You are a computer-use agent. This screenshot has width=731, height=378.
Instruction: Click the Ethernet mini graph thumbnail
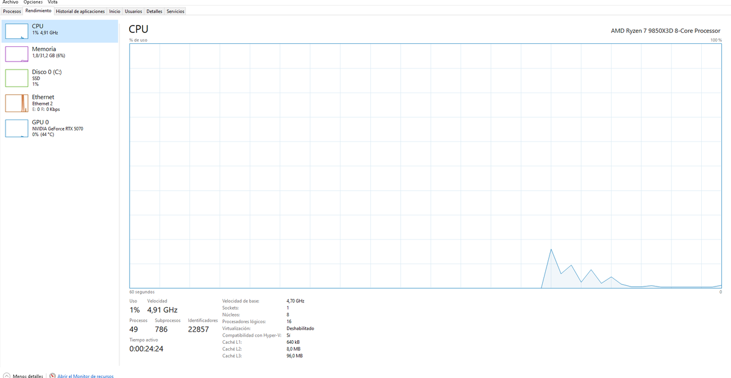point(17,103)
